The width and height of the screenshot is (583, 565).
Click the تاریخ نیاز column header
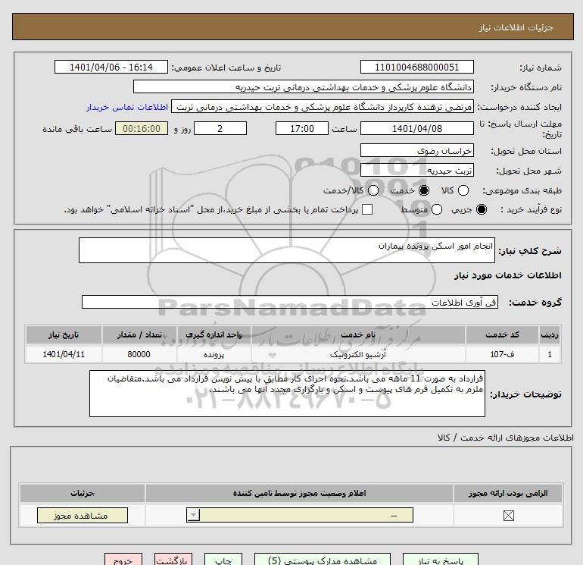(64, 334)
